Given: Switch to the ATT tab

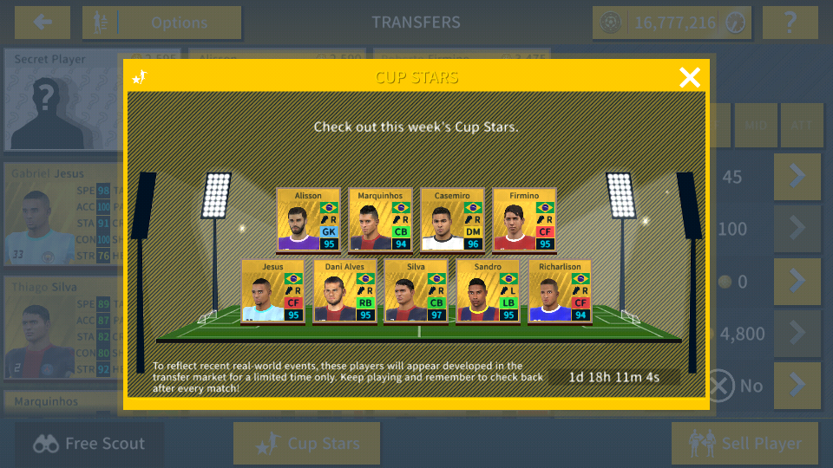Looking at the screenshot, I should pyautogui.click(x=802, y=125).
